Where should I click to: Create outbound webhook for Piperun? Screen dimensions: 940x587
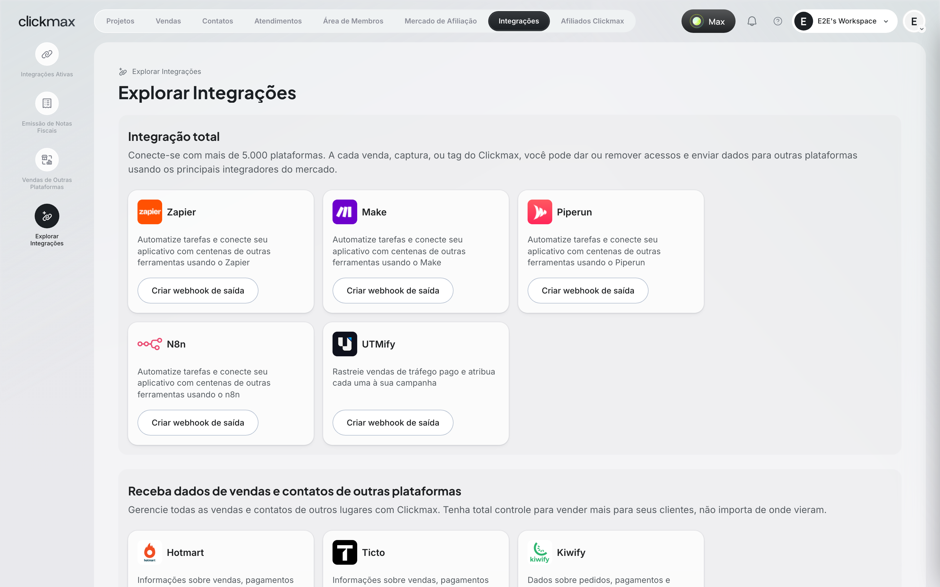tap(588, 290)
